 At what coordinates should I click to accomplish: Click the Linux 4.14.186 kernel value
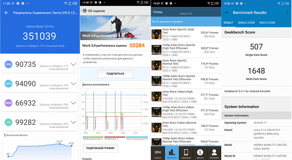(x=267, y=134)
